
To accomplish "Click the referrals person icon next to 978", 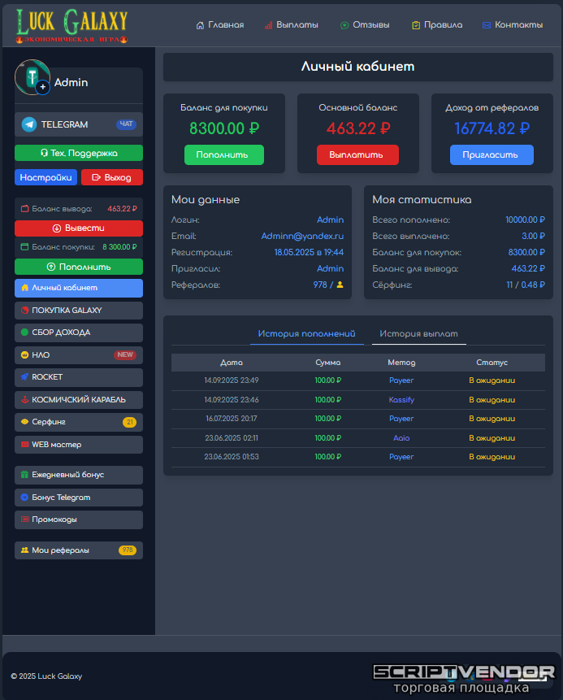I will 340,285.
